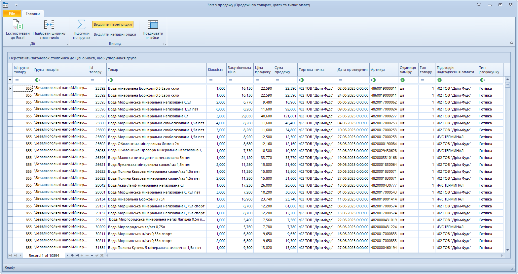The width and height of the screenshot is (518, 274).
Task: Select the cell Вода Малятко питна дитяча негазована 5л пет
Action: click(x=157, y=158)
